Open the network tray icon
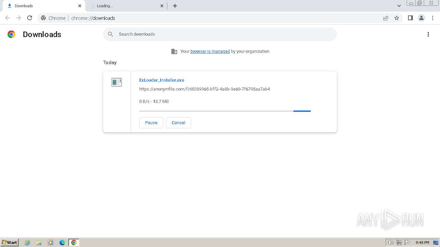The image size is (440, 247). [x=399, y=243]
